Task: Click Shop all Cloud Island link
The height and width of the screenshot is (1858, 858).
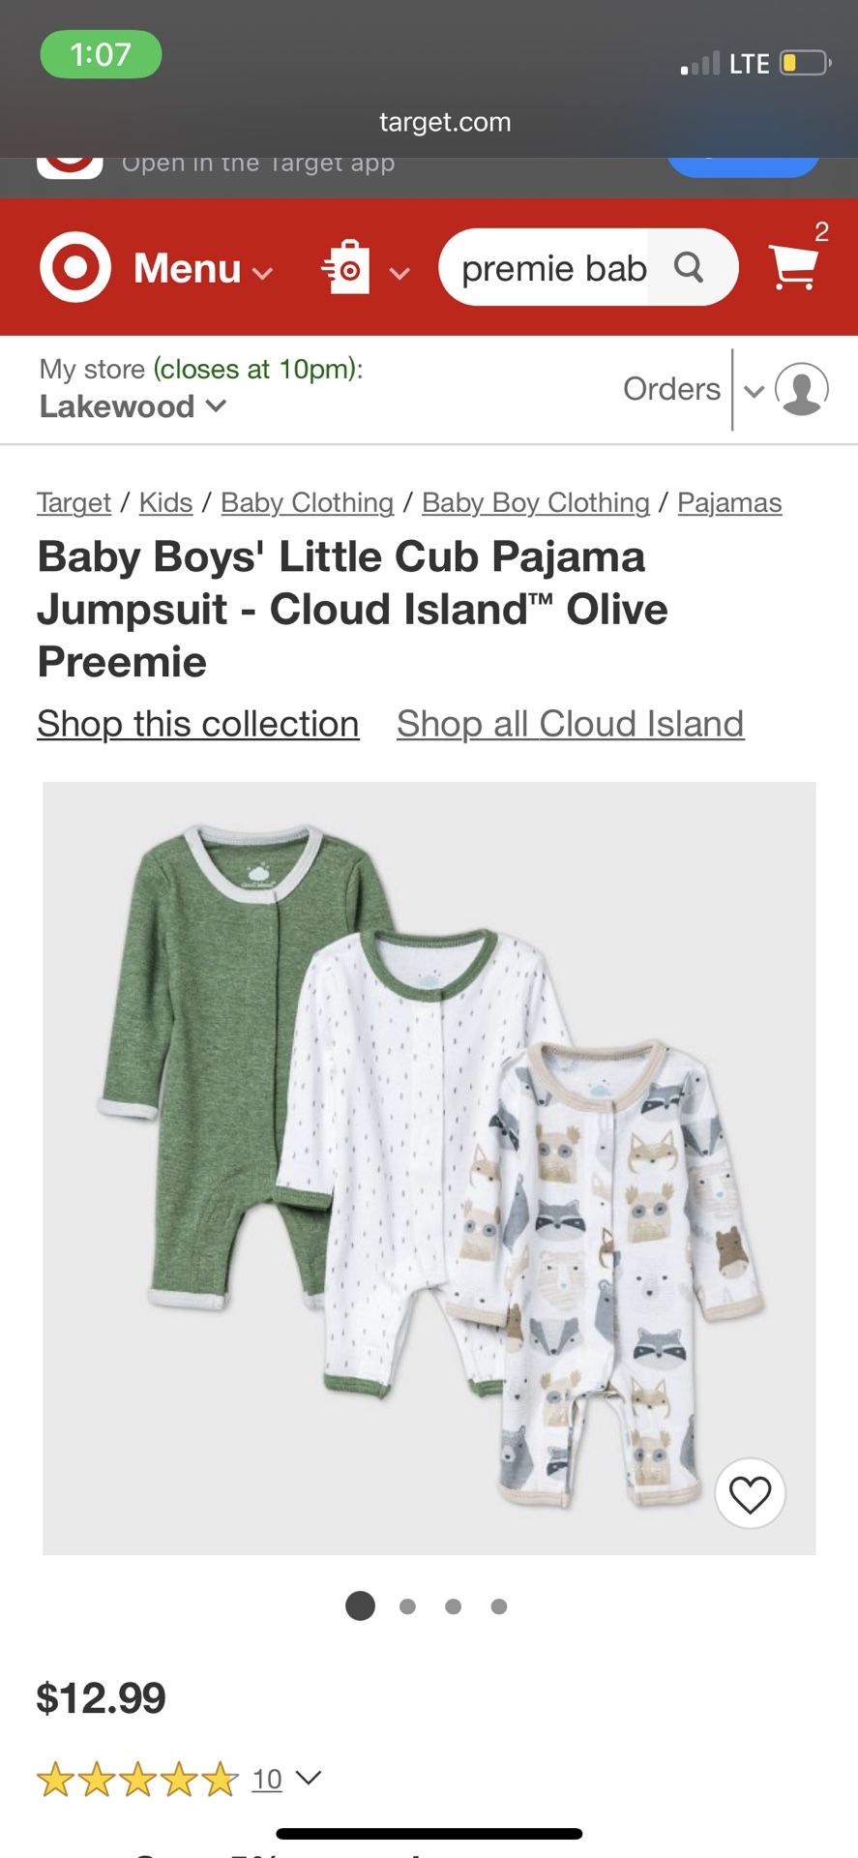Action: click(571, 724)
